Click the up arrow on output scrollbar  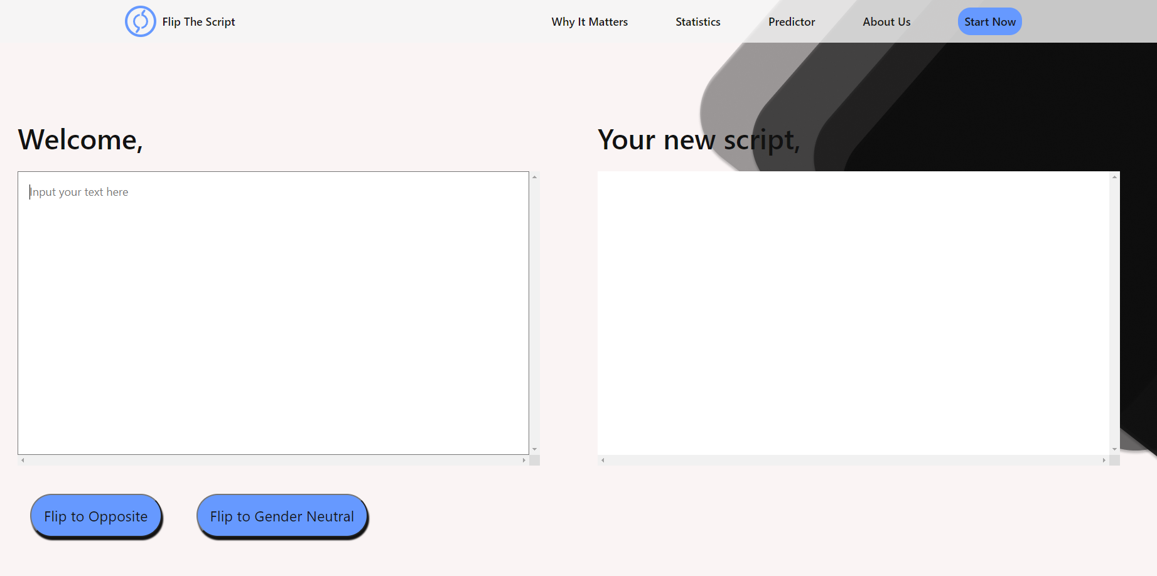tap(1114, 176)
